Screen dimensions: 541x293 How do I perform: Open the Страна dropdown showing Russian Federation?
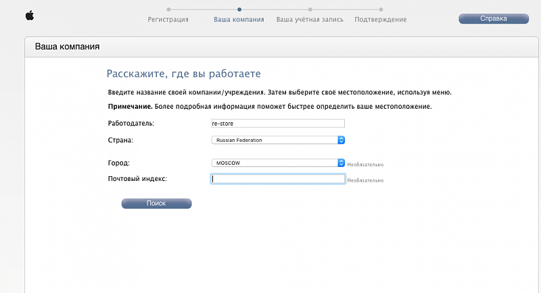point(278,140)
